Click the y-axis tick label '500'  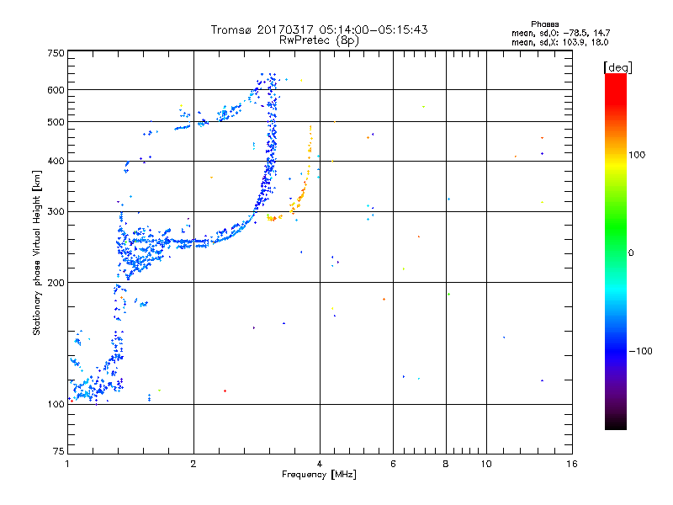click(x=56, y=122)
